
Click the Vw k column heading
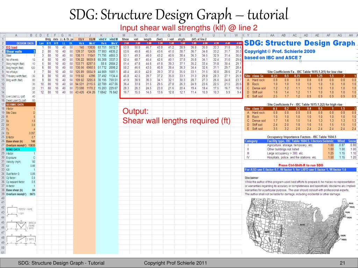tap(103, 43)
